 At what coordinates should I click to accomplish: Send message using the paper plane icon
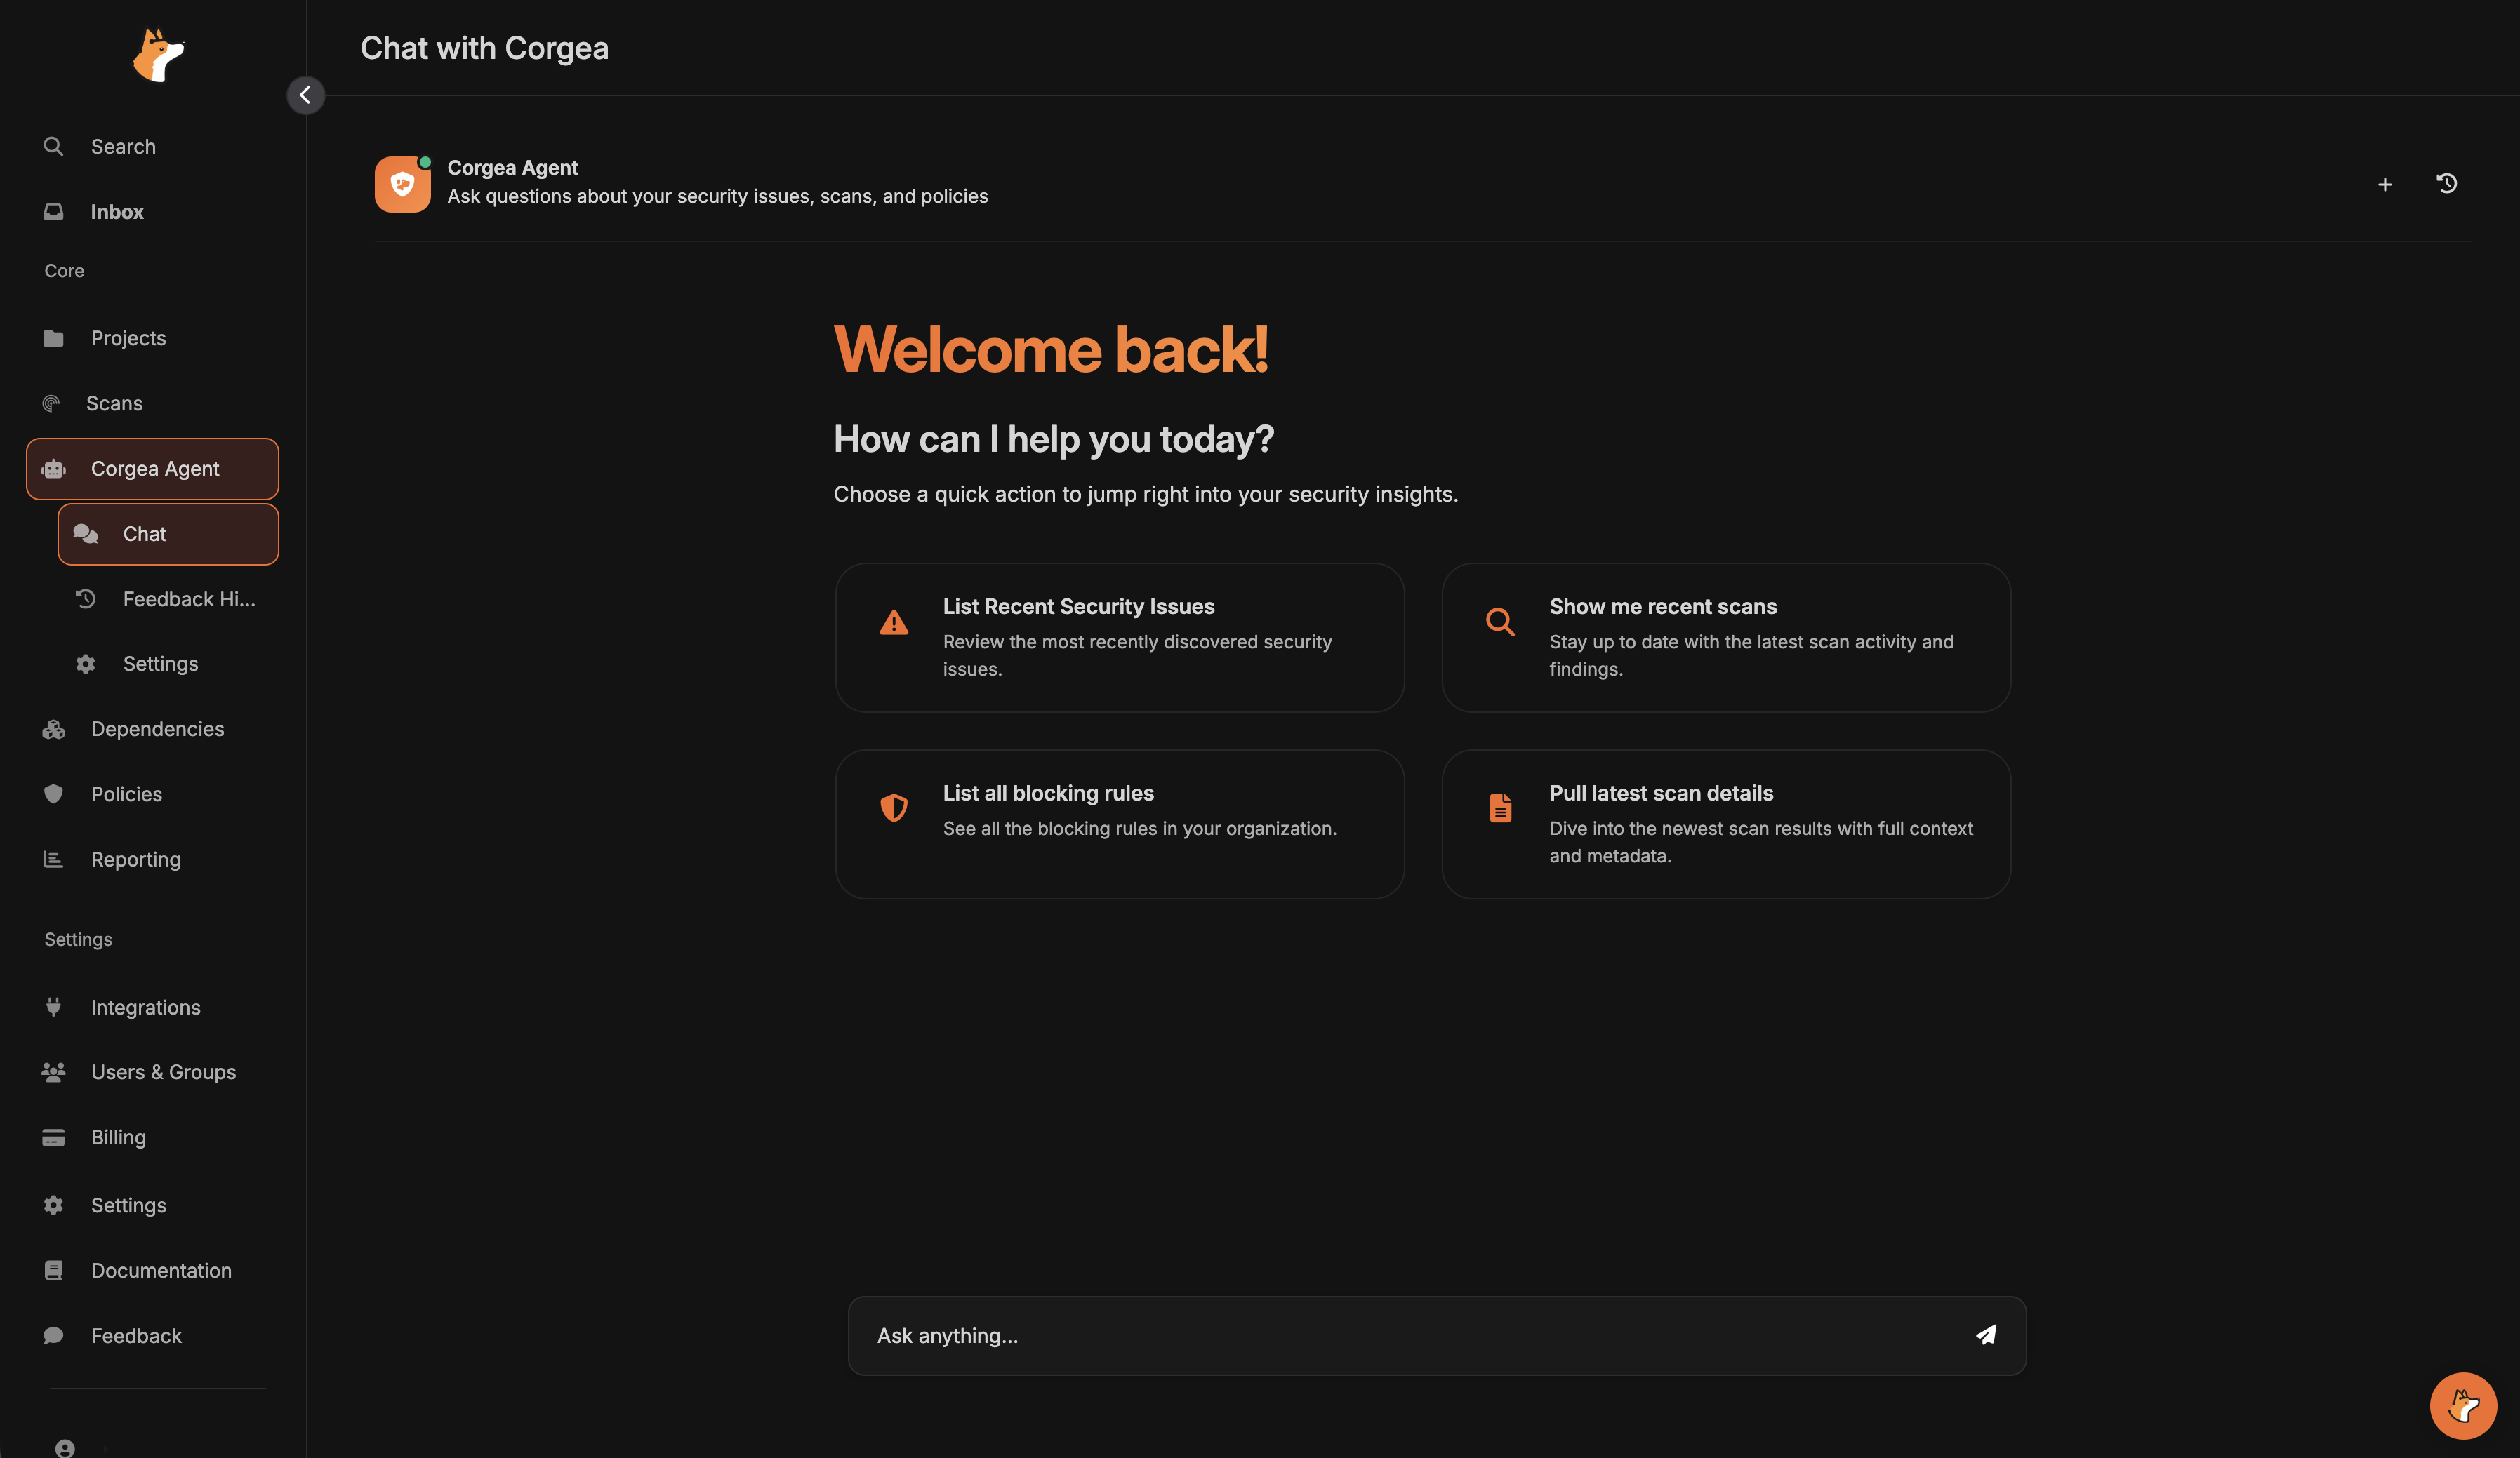1985,1335
